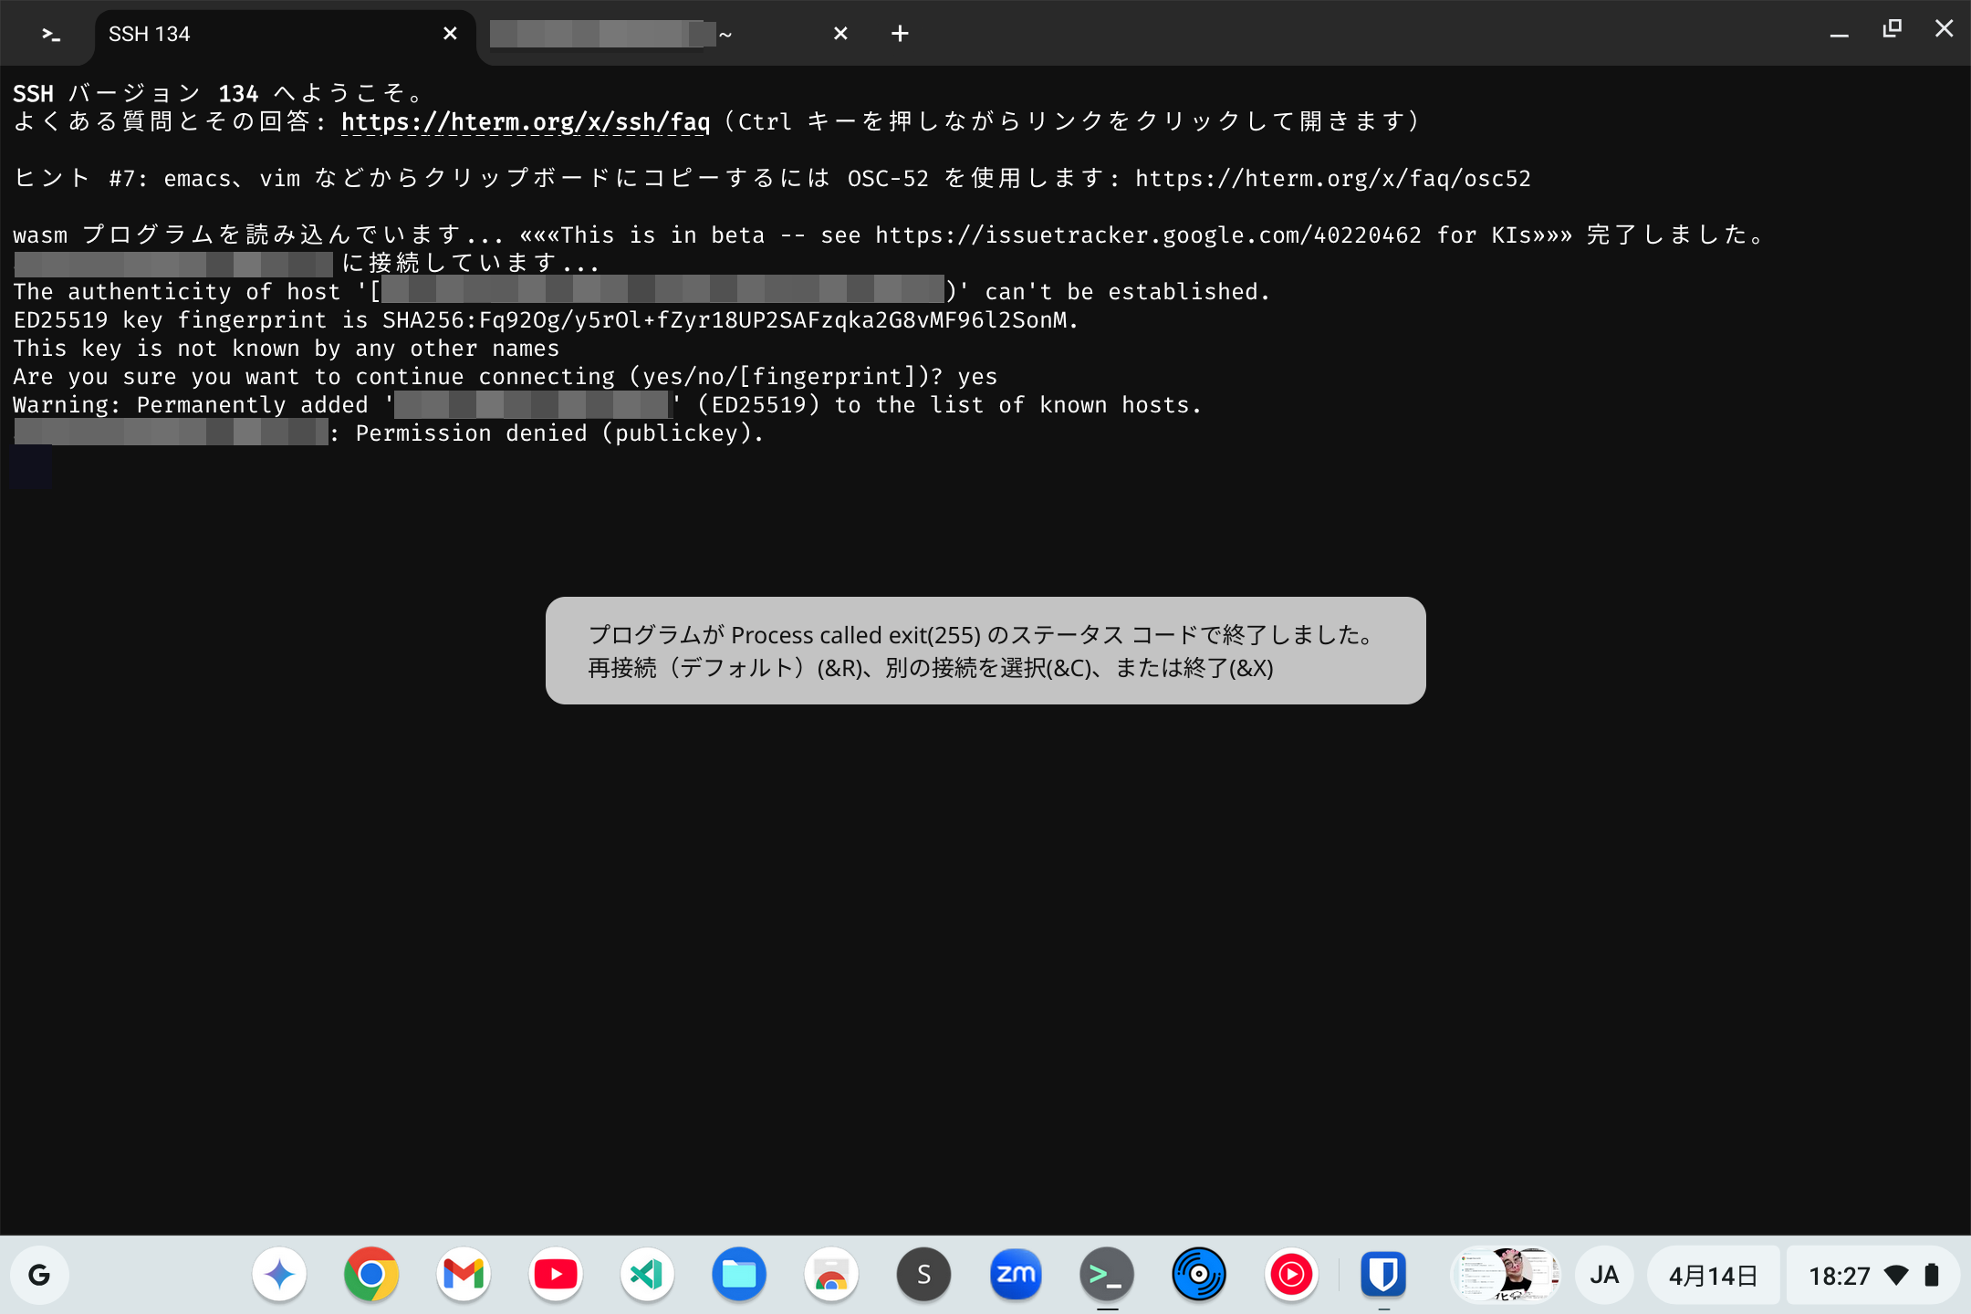Switch input method via JA indicator
The height and width of the screenshot is (1314, 1971).
tap(1604, 1275)
